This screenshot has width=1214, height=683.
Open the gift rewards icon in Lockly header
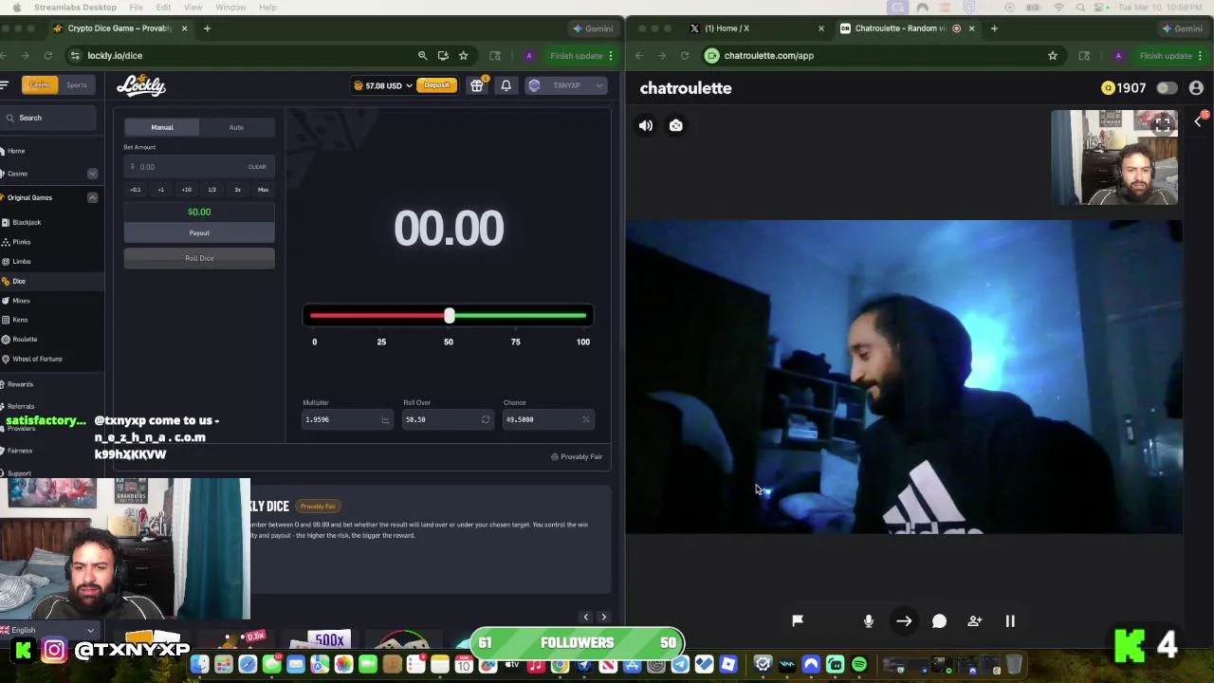[477, 85]
